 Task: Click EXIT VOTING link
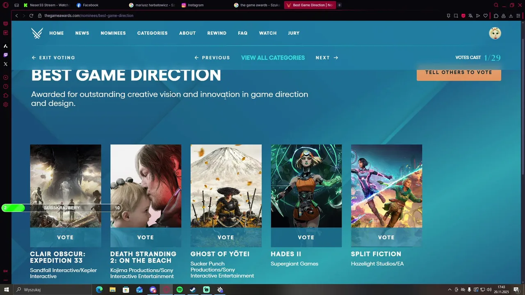[x=53, y=58]
